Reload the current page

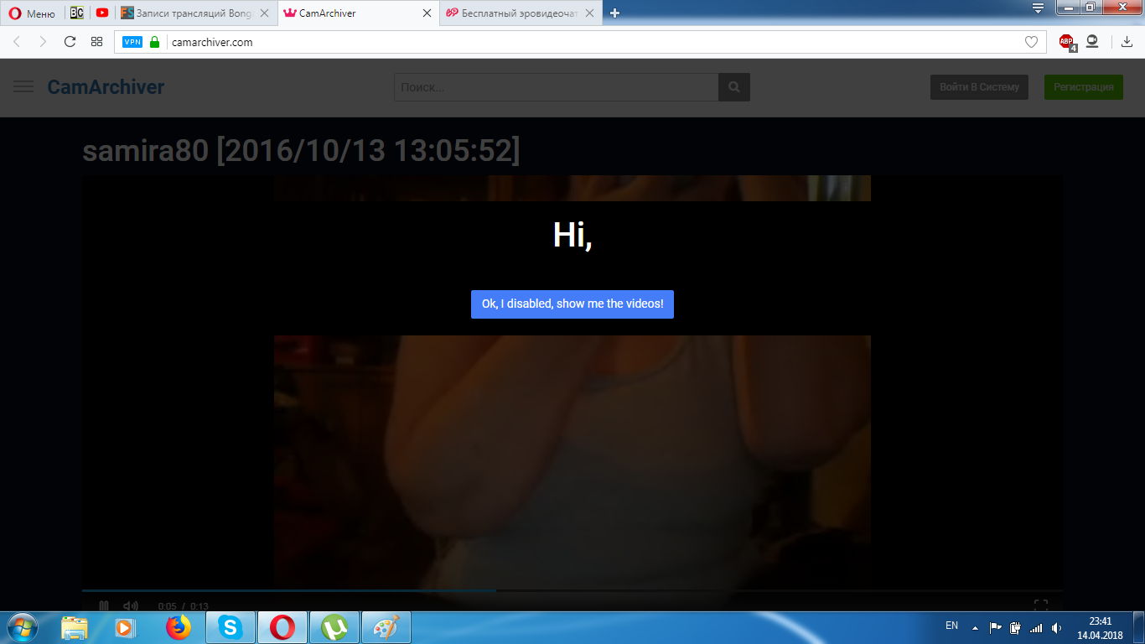(x=70, y=42)
